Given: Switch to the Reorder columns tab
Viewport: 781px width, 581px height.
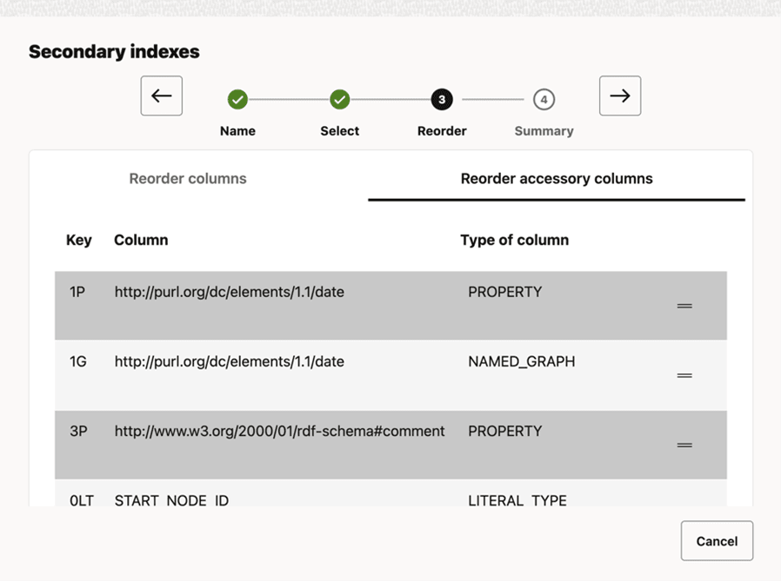Looking at the screenshot, I should 188,179.
